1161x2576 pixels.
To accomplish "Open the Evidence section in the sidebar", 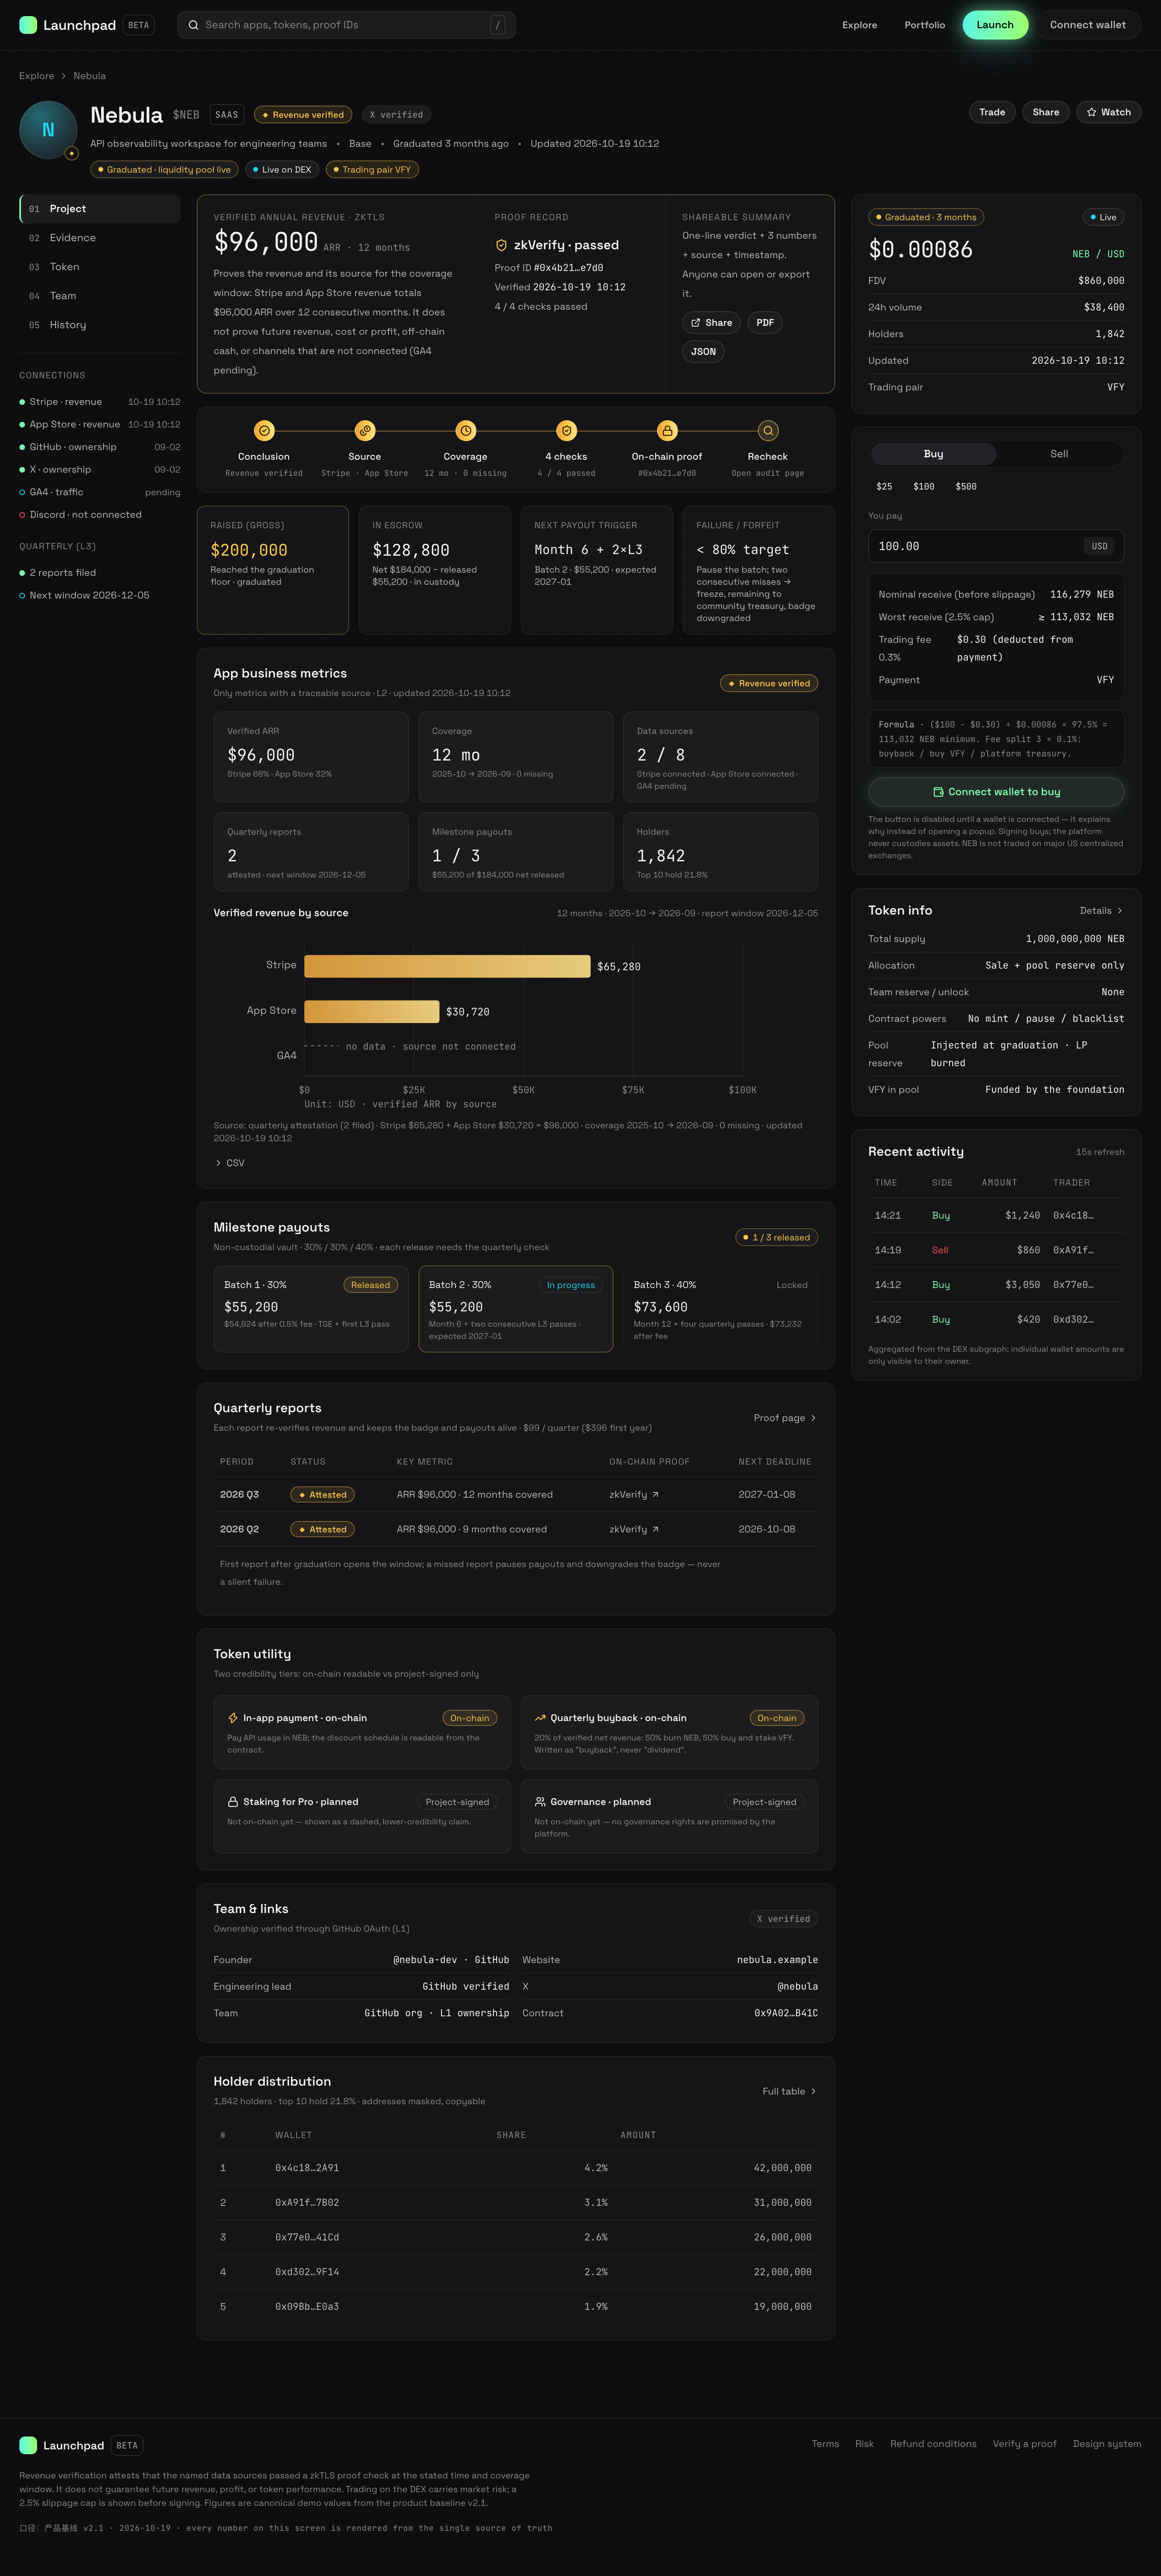I will tap(100, 238).
